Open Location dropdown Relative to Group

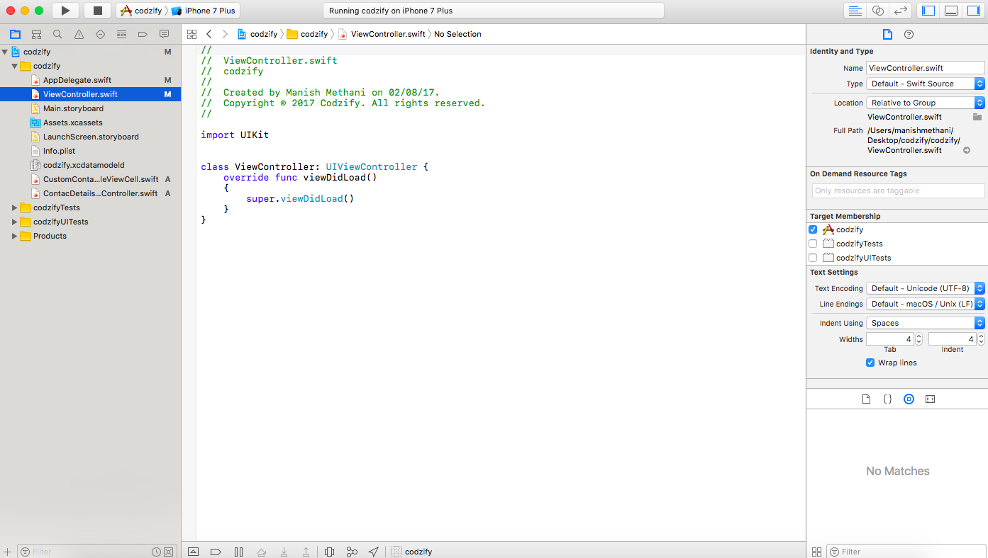tap(926, 103)
